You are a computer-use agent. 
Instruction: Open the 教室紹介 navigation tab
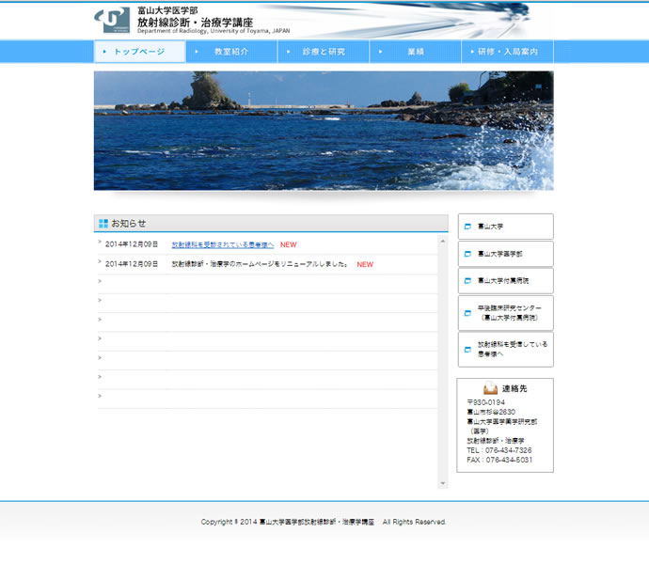231,52
